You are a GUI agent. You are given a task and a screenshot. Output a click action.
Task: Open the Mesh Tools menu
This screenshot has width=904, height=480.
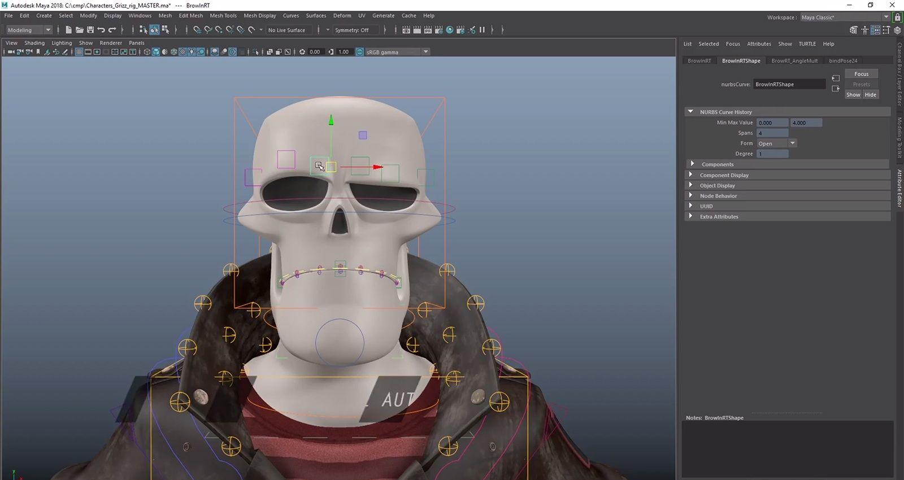pos(223,16)
